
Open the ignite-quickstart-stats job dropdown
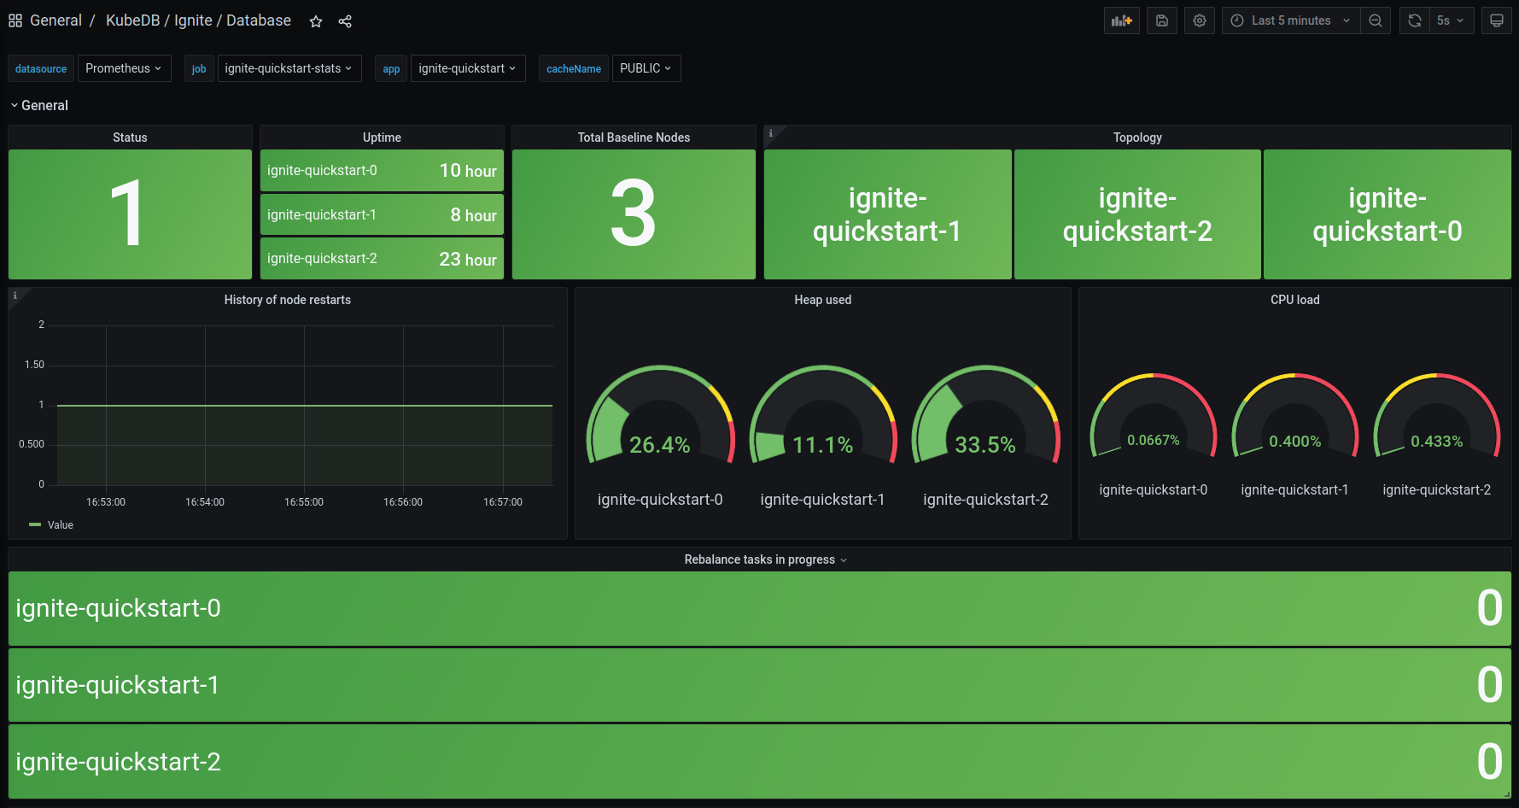click(x=289, y=68)
